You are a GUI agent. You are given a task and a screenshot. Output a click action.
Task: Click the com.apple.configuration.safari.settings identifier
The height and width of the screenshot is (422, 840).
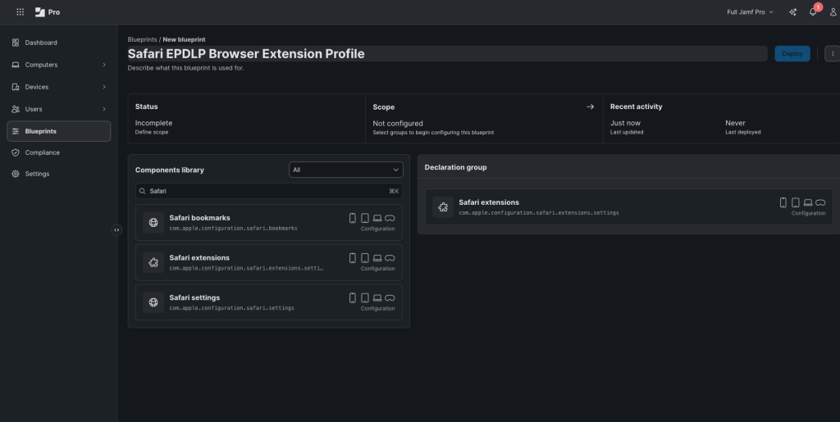pos(231,308)
